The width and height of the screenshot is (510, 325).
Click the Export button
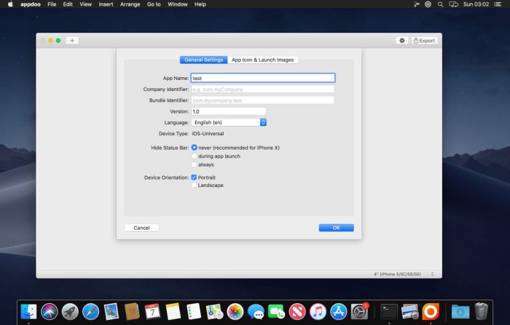pos(424,41)
